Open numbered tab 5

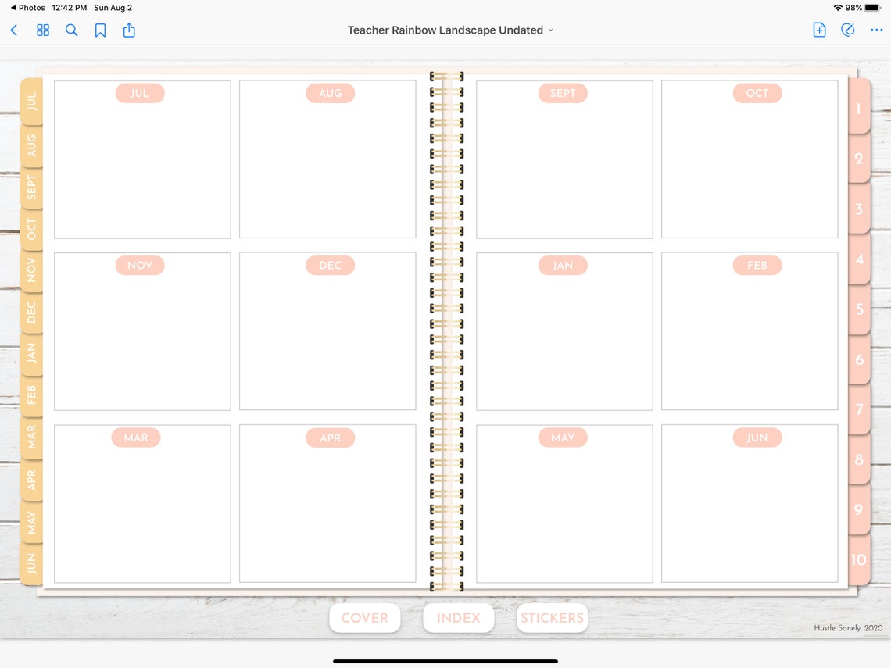coord(859,309)
